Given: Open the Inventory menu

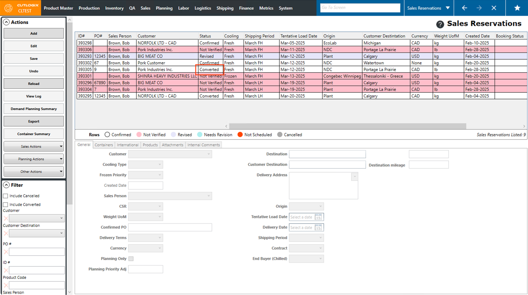Looking at the screenshot, I should coord(114,8).
